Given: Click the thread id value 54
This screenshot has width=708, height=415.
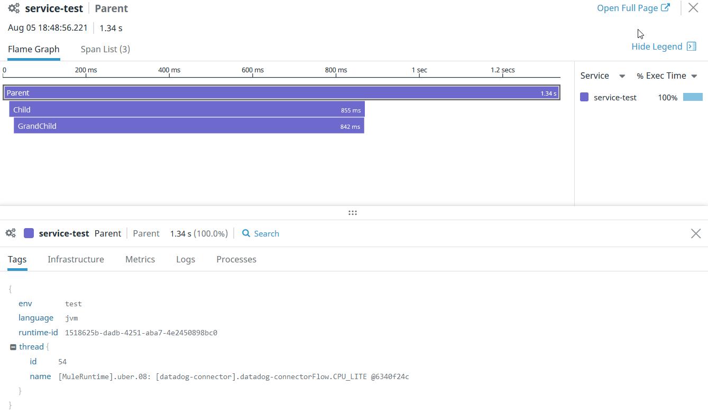Looking at the screenshot, I should pyautogui.click(x=62, y=362).
